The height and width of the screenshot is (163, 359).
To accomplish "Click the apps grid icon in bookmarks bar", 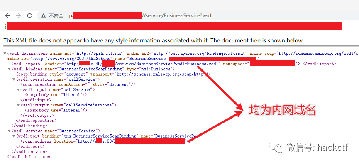I will click(x=5, y=26).
